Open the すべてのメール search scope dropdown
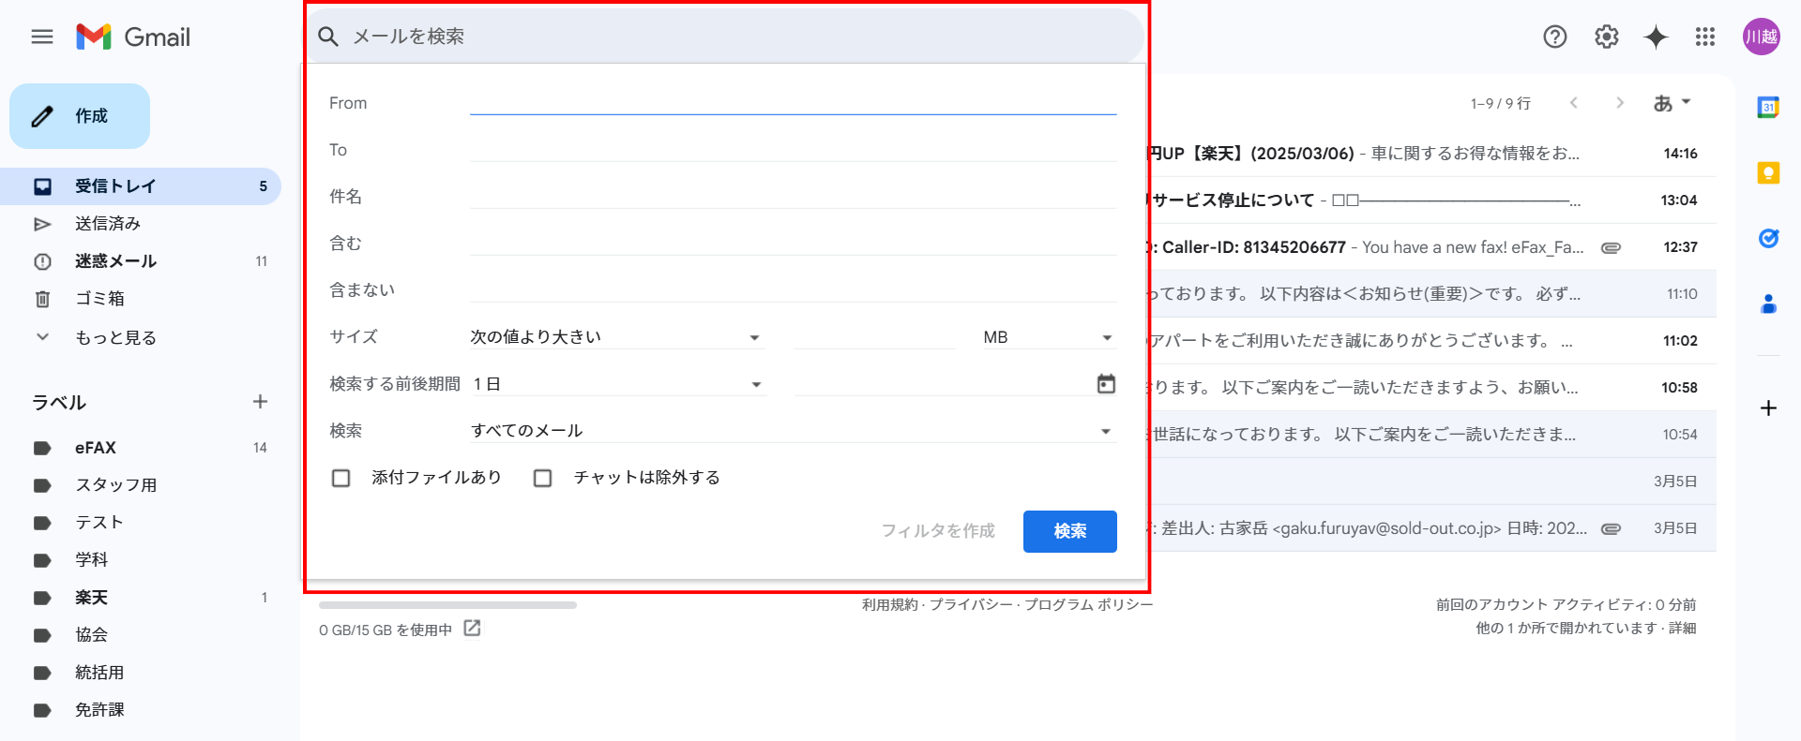The width and height of the screenshot is (1801, 741). pyautogui.click(x=792, y=431)
